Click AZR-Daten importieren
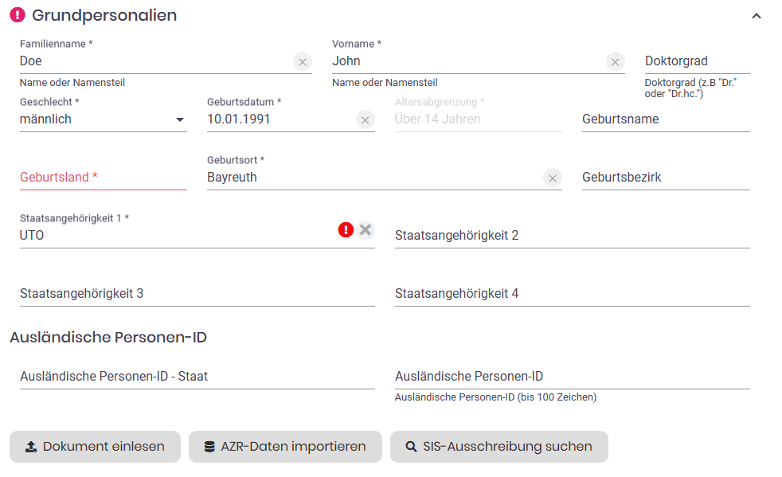The width and height of the screenshot is (782, 477). coord(285,447)
